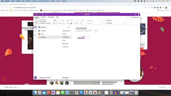Open the quick access toolbar customize arrow
171x96 pixels.
click(47, 14)
